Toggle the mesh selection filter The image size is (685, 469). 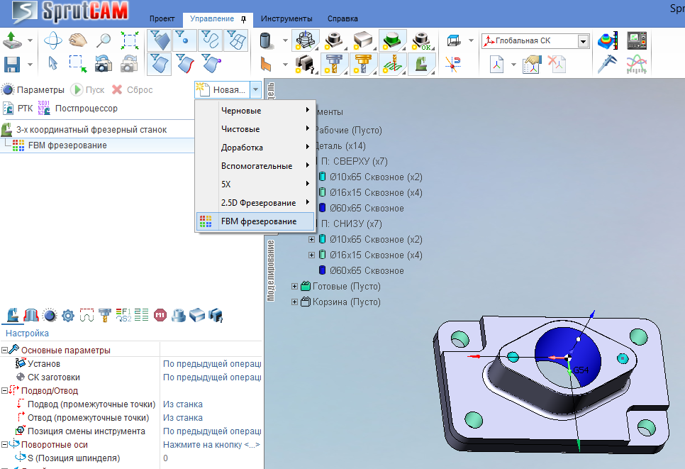click(236, 40)
